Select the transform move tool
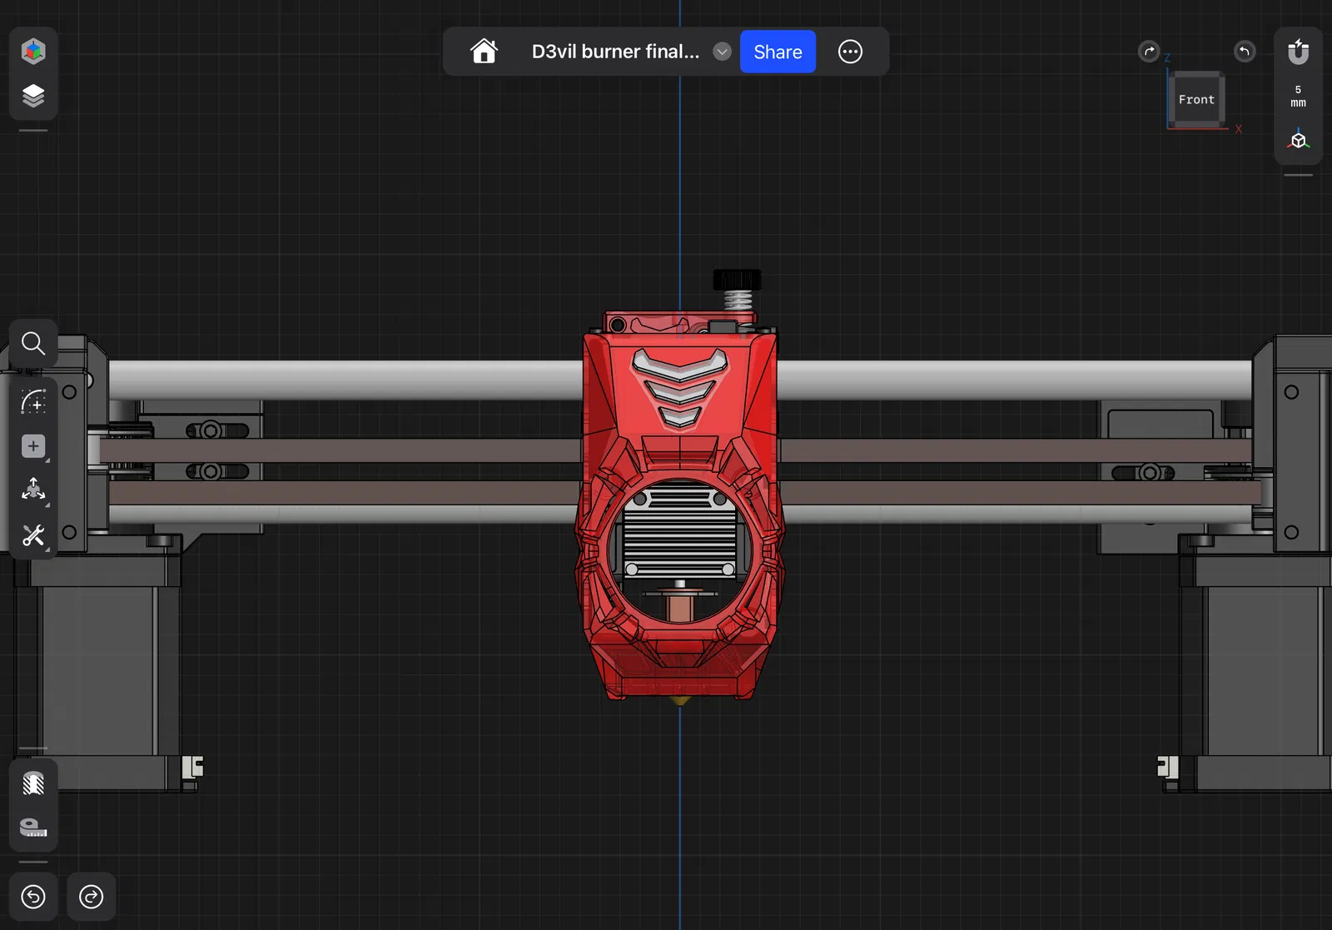The height and width of the screenshot is (930, 1332). coord(33,490)
